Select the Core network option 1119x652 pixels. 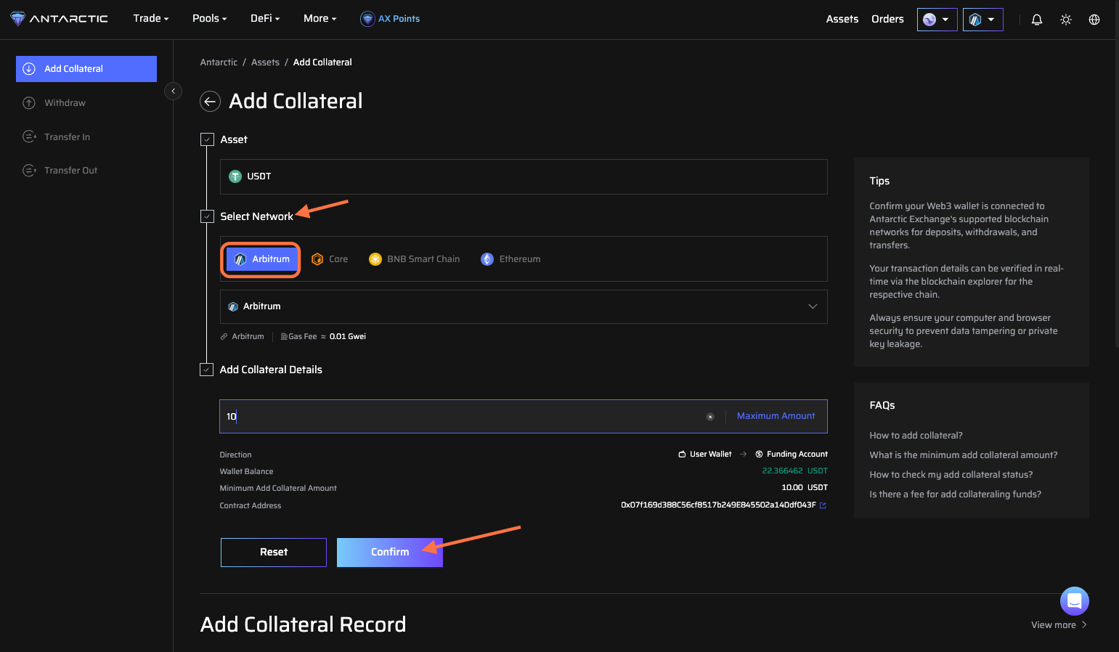pos(330,259)
